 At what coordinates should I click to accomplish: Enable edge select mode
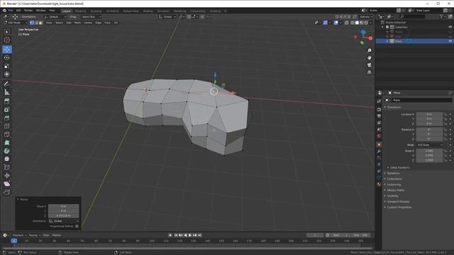tap(36, 23)
